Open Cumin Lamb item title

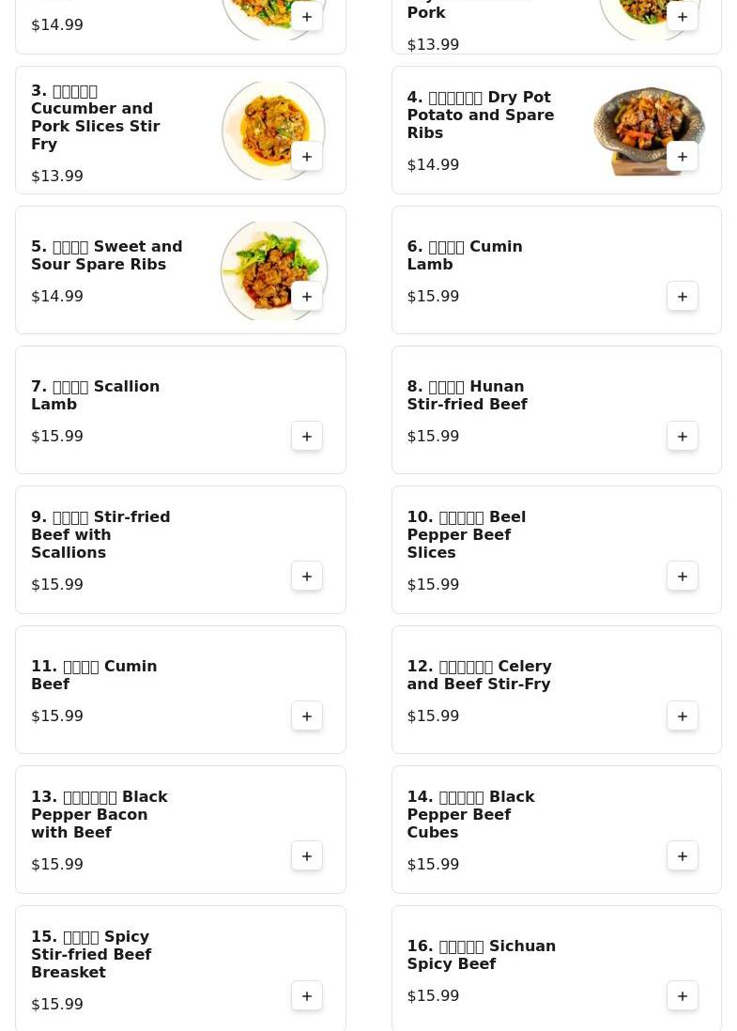pyautogui.click(x=464, y=255)
